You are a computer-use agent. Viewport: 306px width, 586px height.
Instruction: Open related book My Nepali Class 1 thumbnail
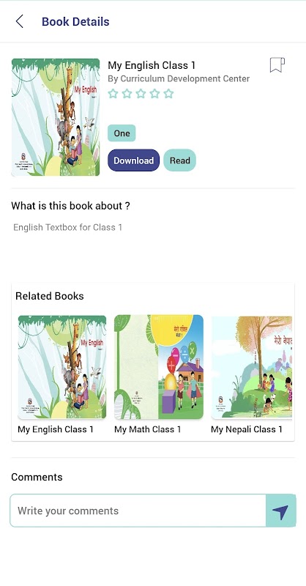tap(252, 367)
